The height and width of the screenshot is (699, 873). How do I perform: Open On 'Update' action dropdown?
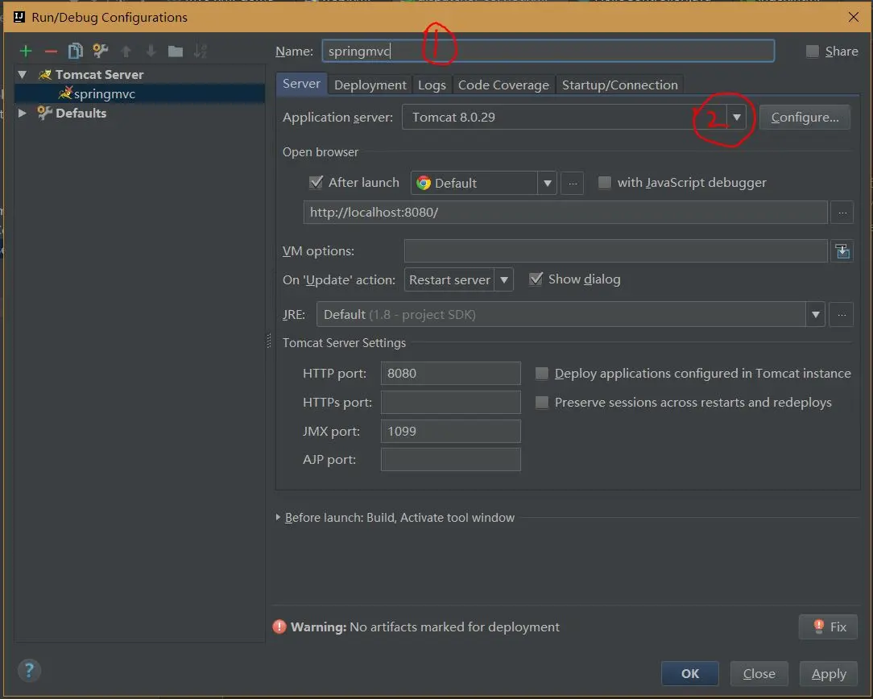pyautogui.click(x=503, y=280)
